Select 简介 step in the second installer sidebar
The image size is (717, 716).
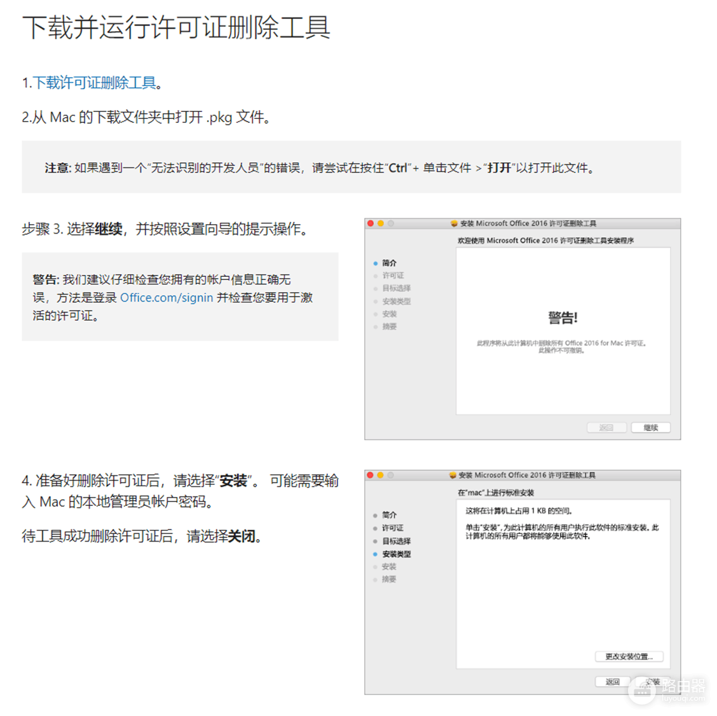coord(389,515)
